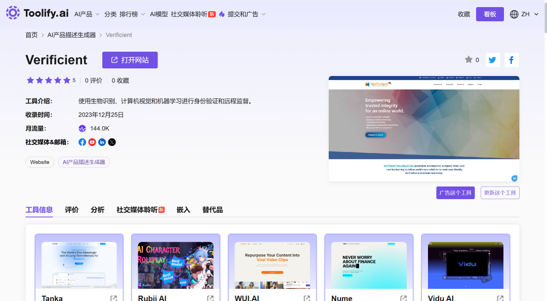Open the 收藏 link in header

(x=464, y=14)
